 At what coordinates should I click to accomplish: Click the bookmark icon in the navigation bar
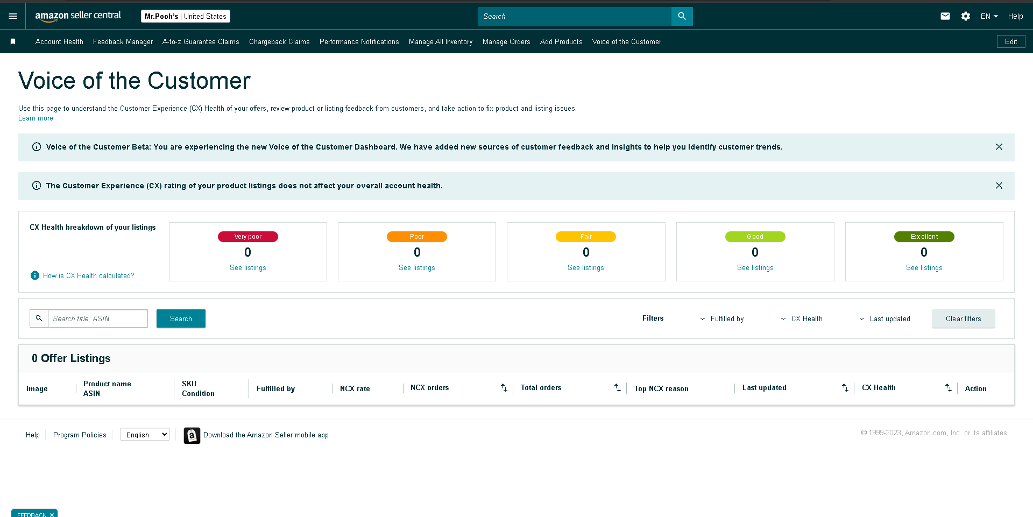click(13, 41)
